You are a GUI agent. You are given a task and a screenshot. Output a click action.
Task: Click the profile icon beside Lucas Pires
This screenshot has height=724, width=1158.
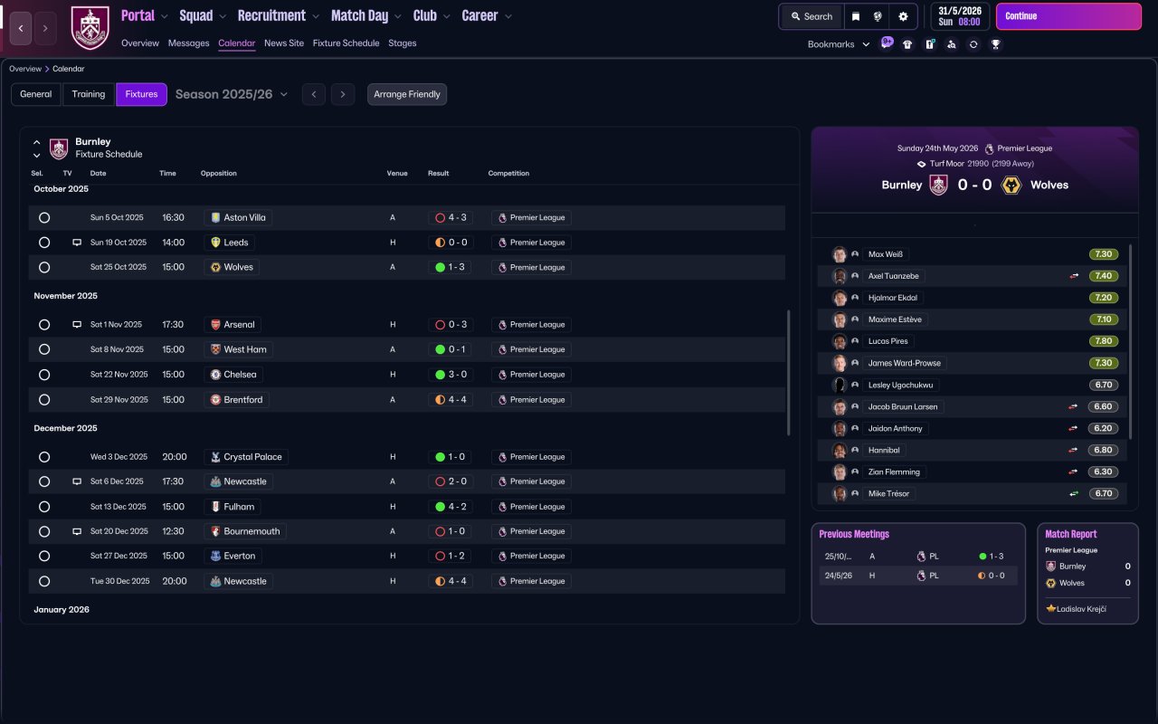[x=855, y=341]
